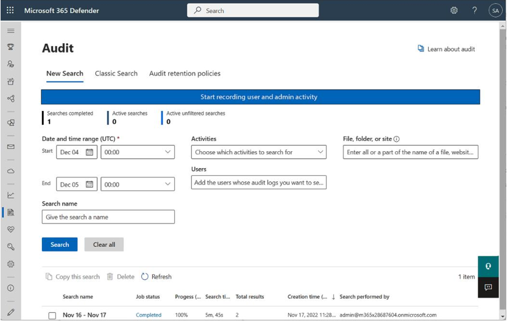Open the teal headset support widget

488,266
